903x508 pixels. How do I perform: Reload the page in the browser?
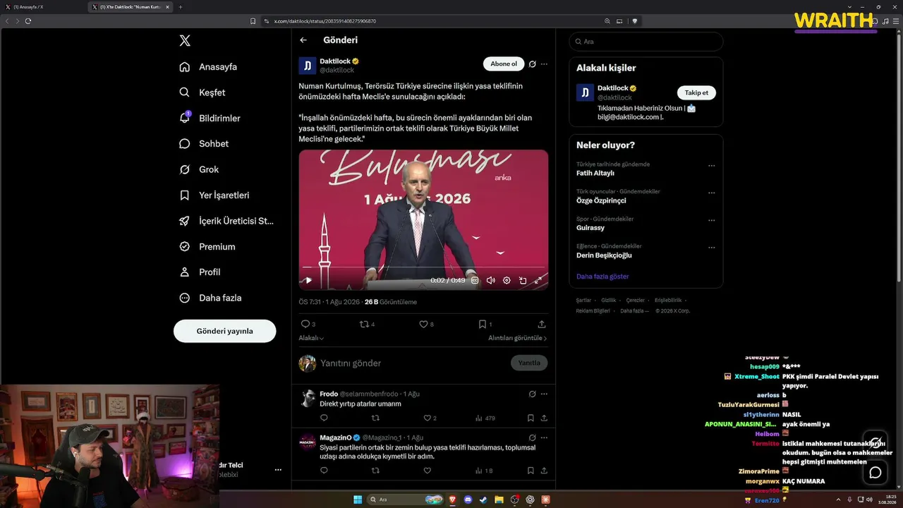pyautogui.click(x=28, y=21)
